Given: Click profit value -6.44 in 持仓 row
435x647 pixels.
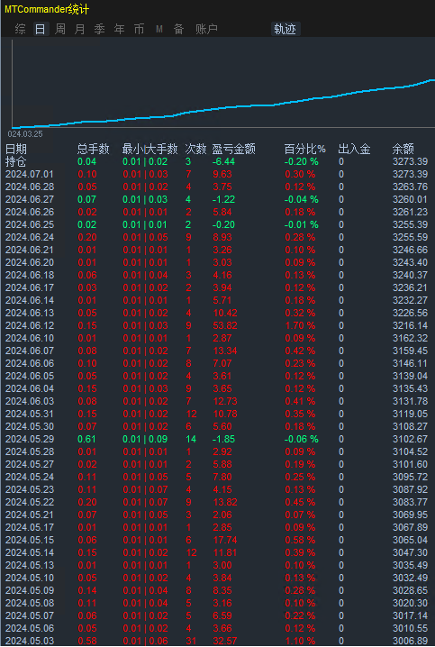Looking at the screenshot, I should point(223,162).
